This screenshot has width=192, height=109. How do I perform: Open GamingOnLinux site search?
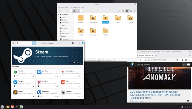184,64
